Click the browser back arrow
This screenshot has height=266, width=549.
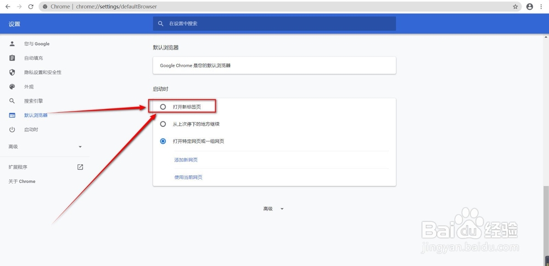pyautogui.click(x=8, y=7)
